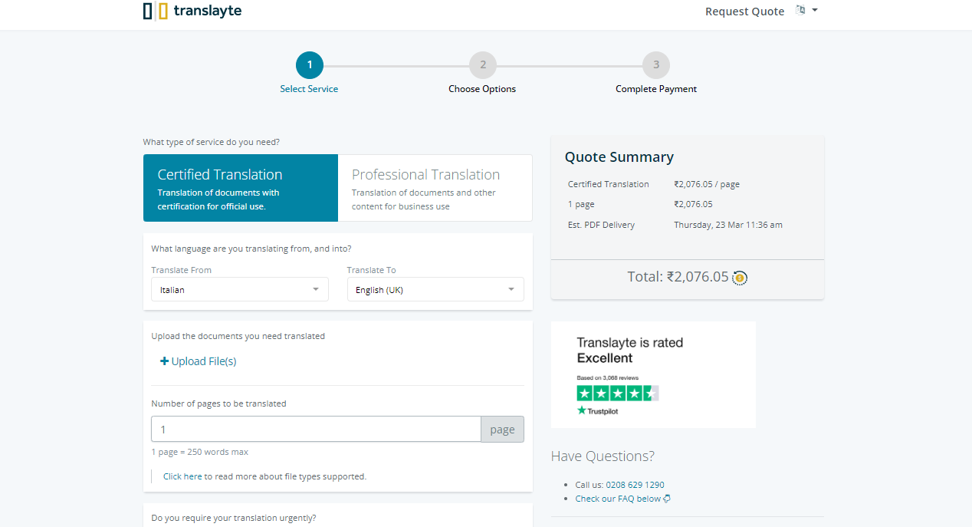Click the Select Service step label

point(309,89)
